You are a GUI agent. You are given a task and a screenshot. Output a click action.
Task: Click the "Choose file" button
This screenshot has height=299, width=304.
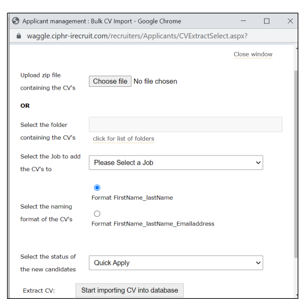(x=110, y=82)
